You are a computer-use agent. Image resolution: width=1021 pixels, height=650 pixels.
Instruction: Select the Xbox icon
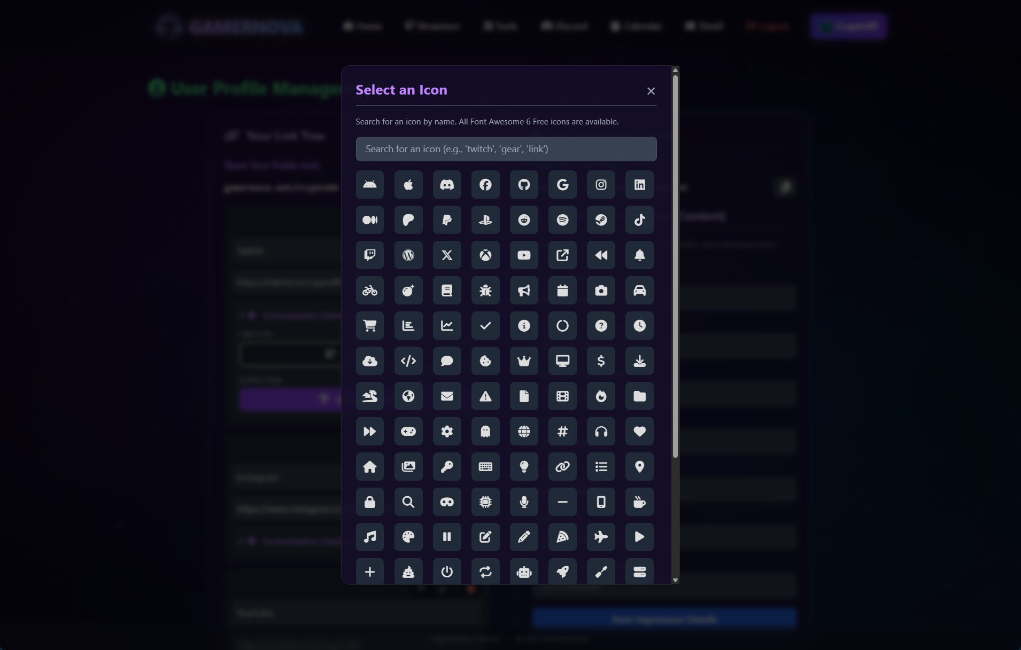click(x=485, y=255)
